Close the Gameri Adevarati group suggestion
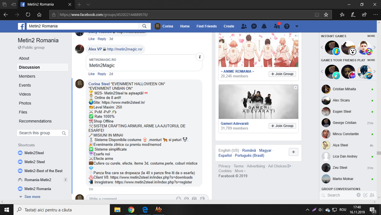This screenshot has height=215, width=381. 296,88
